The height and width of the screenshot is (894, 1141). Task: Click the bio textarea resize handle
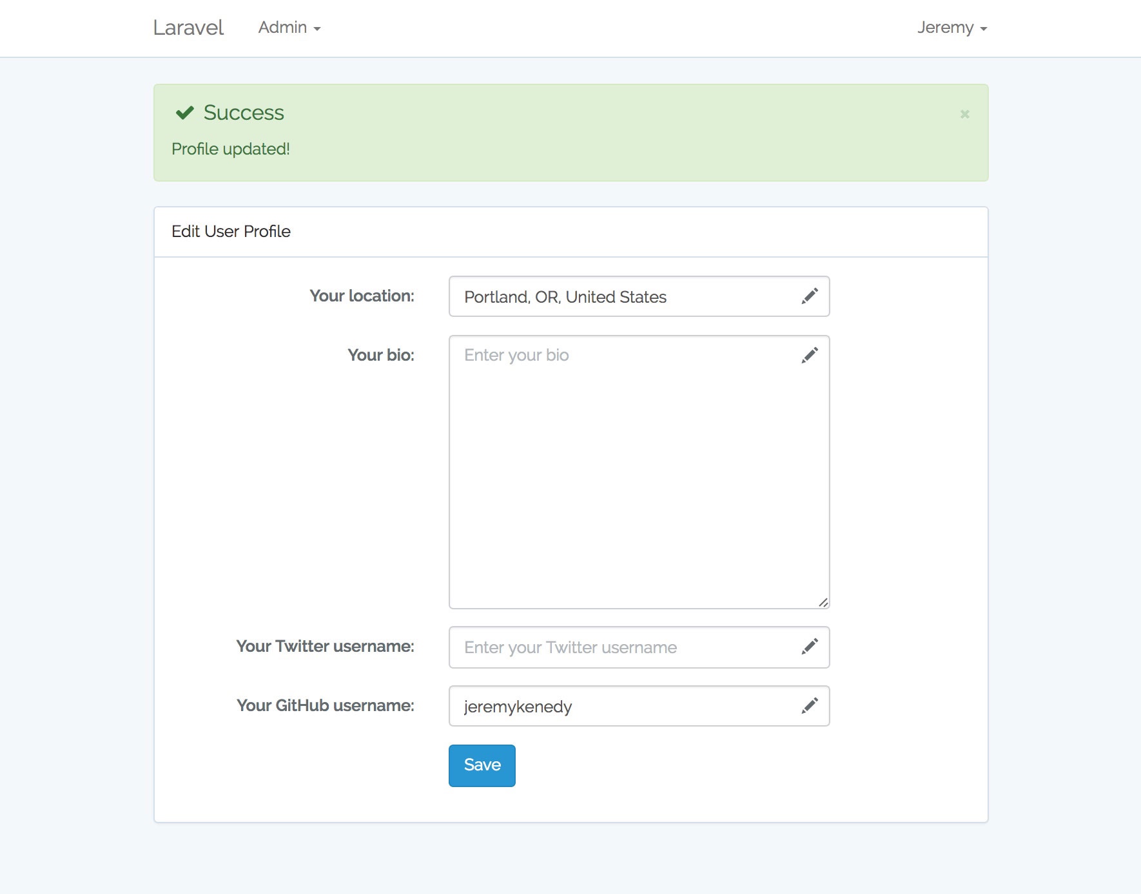pyautogui.click(x=823, y=602)
